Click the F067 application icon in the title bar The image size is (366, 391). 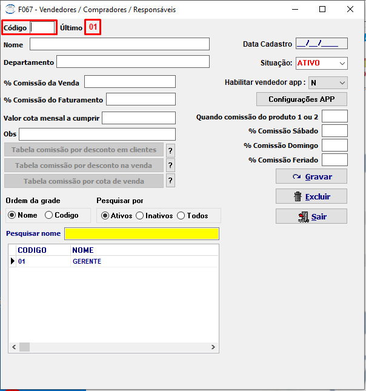tap(10, 10)
